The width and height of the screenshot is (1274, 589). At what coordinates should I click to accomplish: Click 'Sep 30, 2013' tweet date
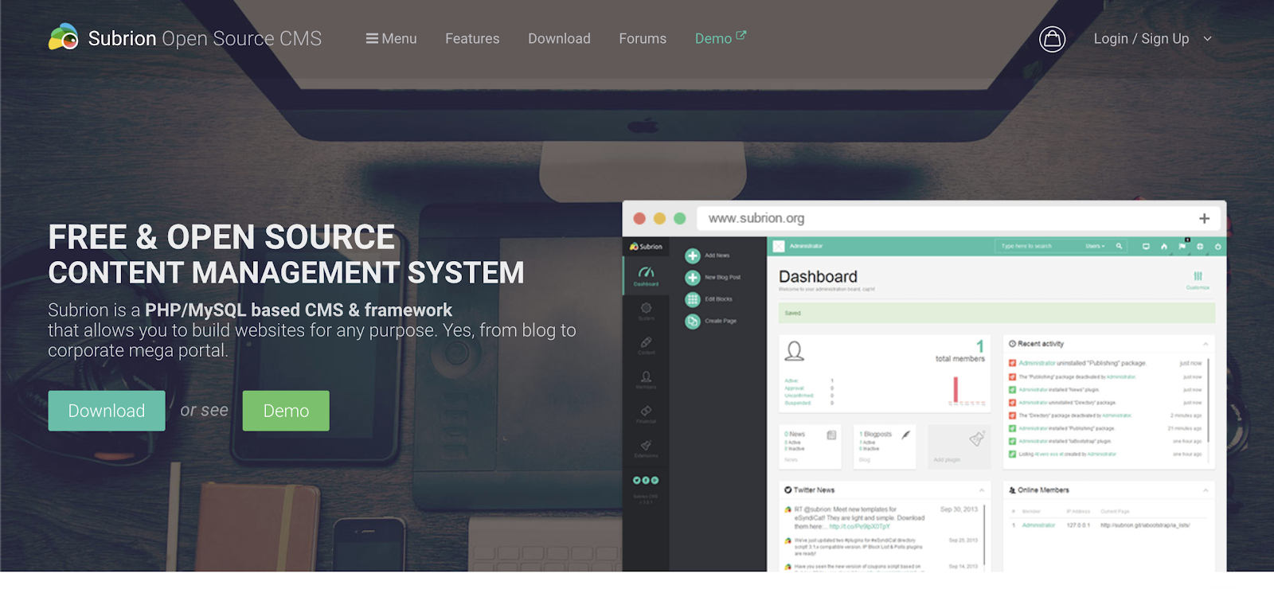pos(959,509)
